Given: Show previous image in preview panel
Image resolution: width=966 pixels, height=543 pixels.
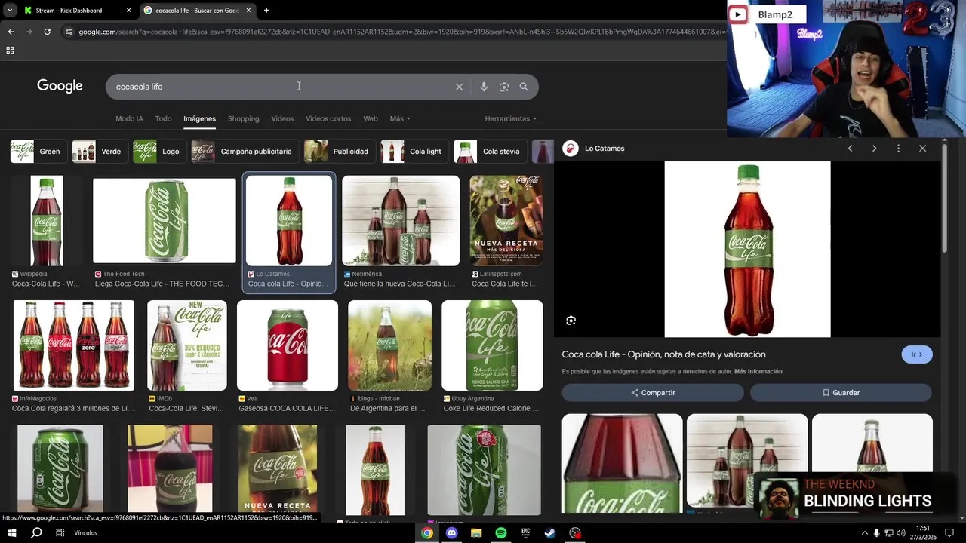Looking at the screenshot, I should (850, 149).
